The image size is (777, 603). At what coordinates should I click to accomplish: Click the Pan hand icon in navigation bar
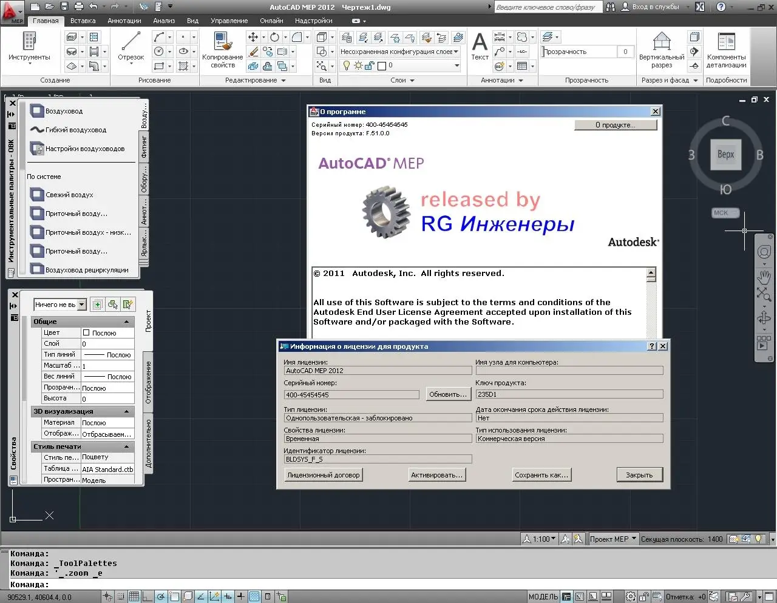(x=764, y=277)
